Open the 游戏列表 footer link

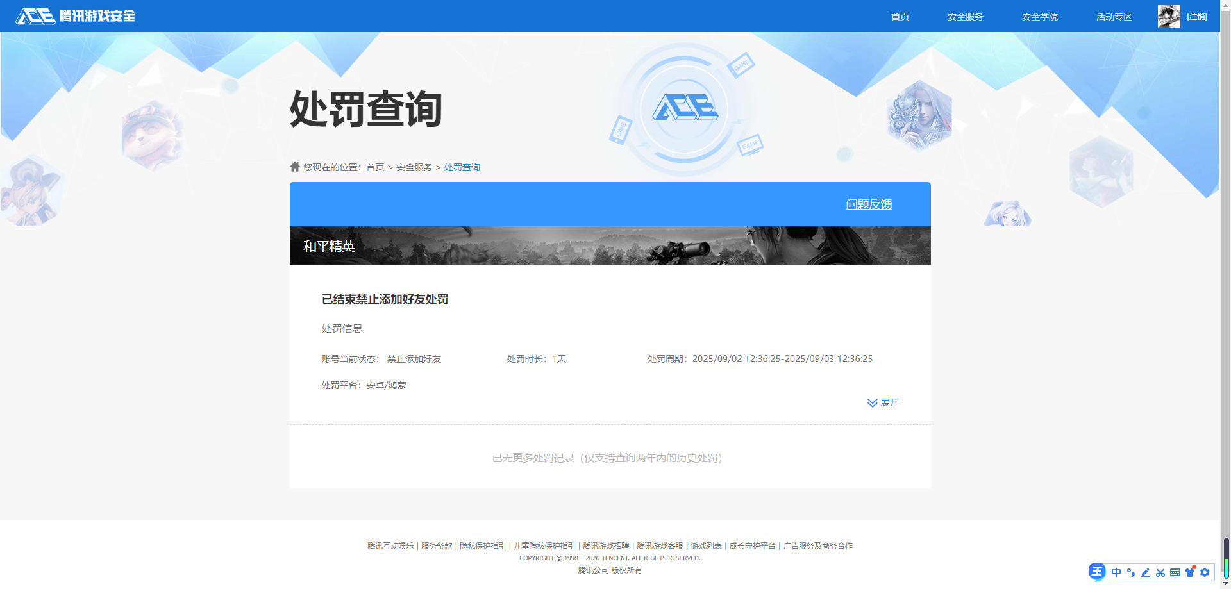(x=706, y=546)
